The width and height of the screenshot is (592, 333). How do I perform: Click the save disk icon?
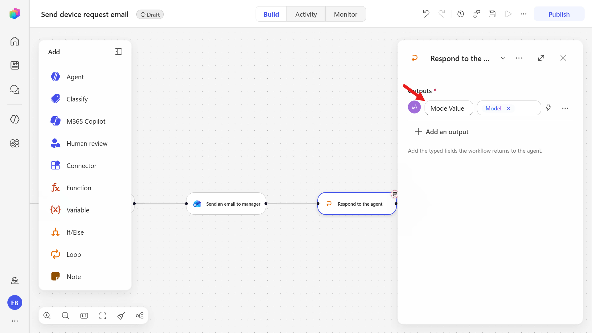click(492, 14)
